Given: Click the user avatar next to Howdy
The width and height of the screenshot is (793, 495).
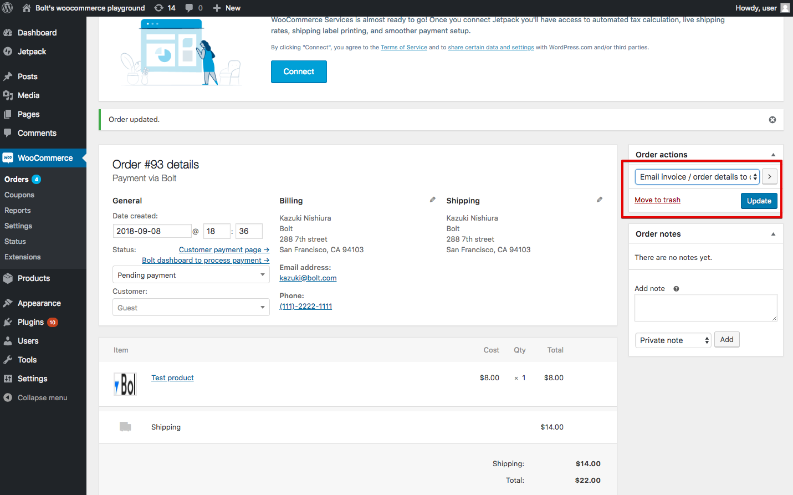Looking at the screenshot, I should point(785,8).
